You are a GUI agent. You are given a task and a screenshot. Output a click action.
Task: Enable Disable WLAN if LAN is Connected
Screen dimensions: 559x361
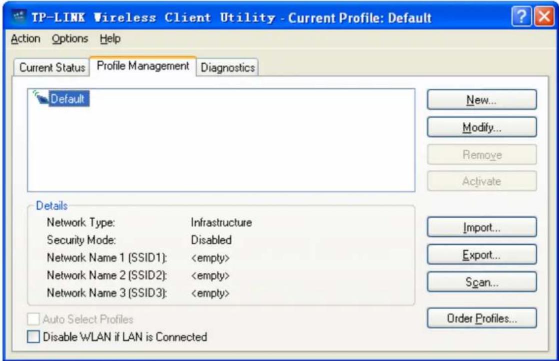33,337
